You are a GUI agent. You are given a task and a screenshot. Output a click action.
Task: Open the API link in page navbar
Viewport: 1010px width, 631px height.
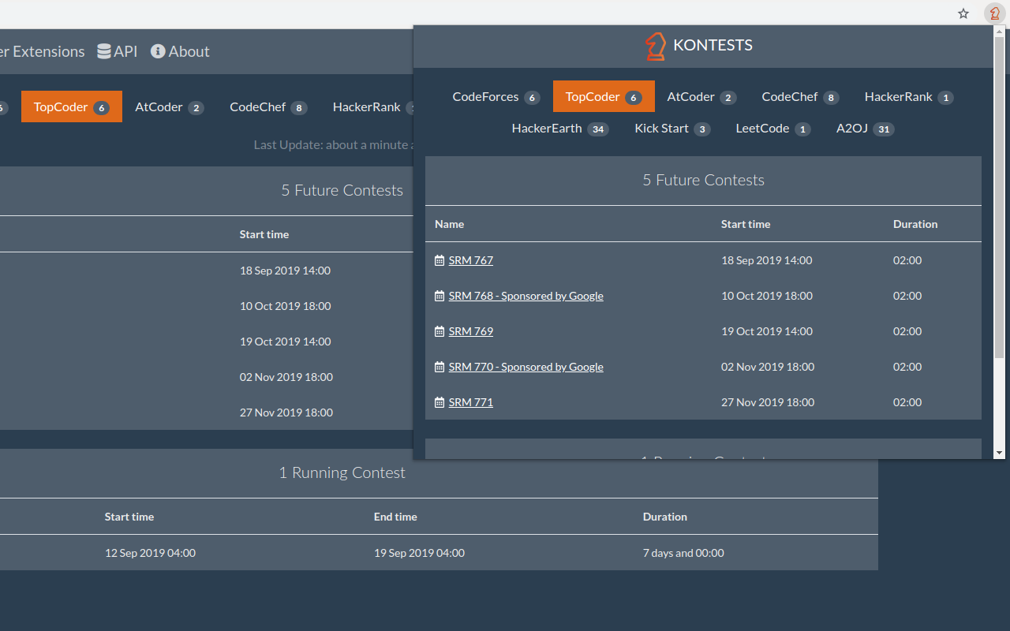[117, 51]
